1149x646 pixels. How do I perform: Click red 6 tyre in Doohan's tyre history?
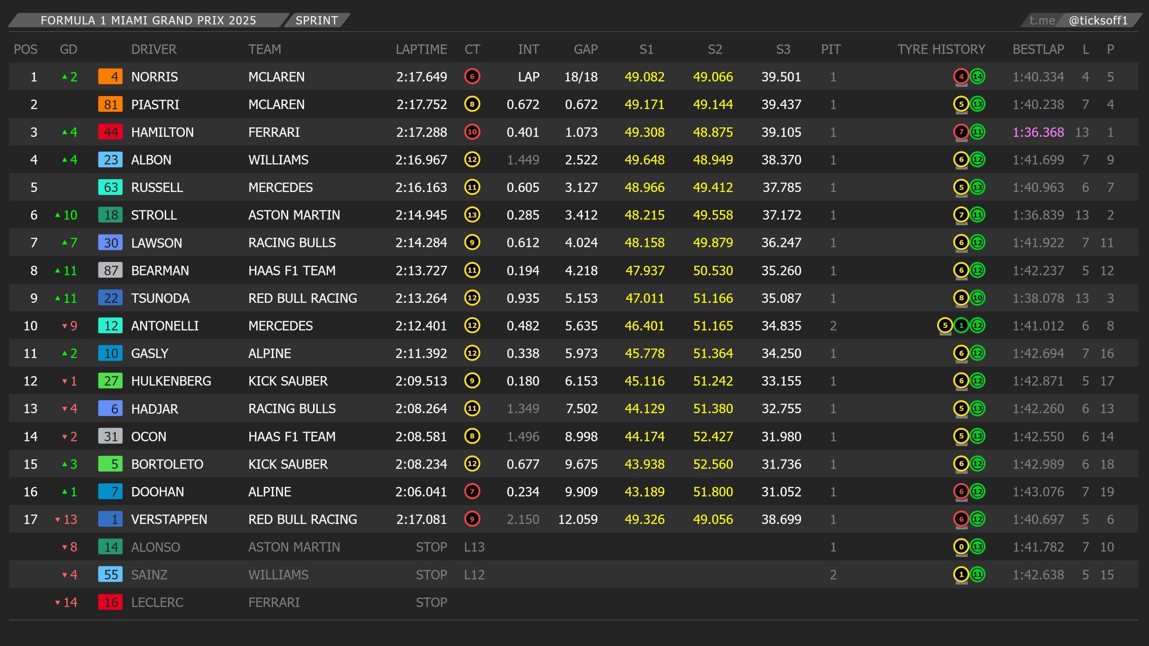[x=961, y=491]
